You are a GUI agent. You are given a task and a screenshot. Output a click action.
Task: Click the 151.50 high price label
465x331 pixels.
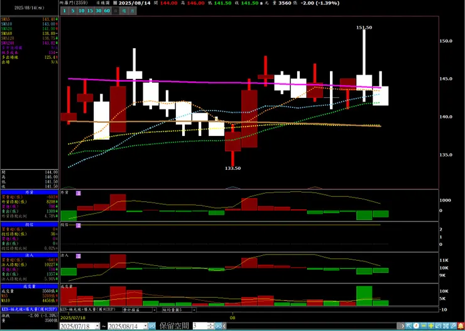pyautogui.click(x=364, y=28)
